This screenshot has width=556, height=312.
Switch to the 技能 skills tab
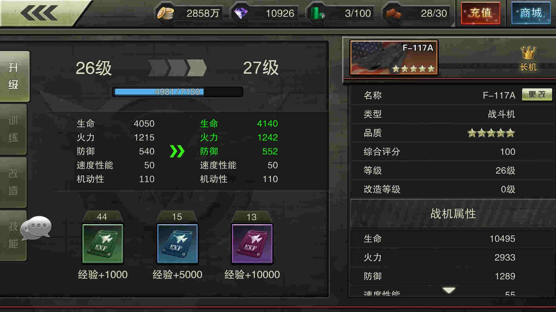(13, 235)
